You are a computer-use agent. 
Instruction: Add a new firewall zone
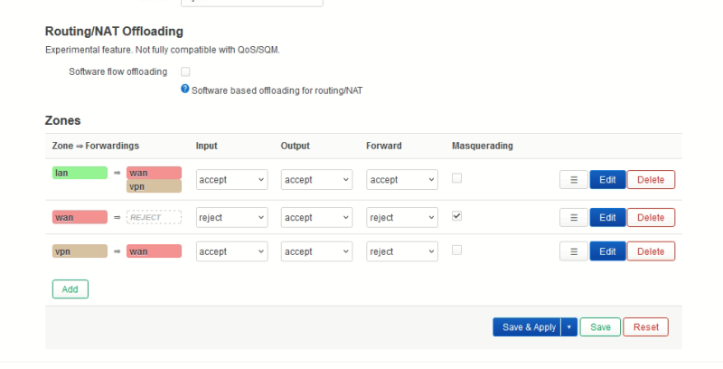click(x=70, y=289)
